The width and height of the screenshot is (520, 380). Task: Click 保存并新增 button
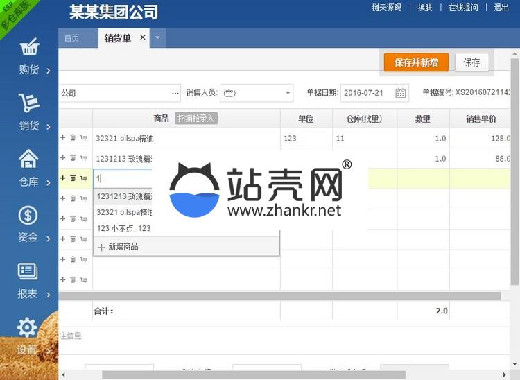pyautogui.click(x=416, y=62)
